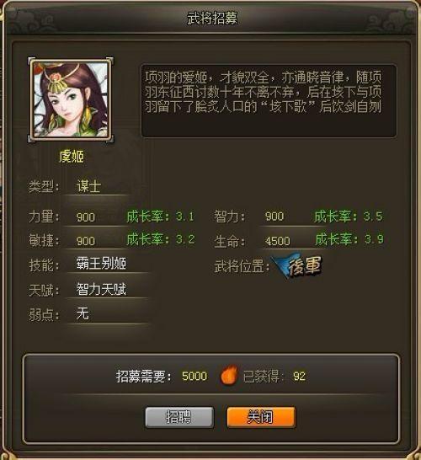Click the 生命 4500 value

tap(278, 241)
